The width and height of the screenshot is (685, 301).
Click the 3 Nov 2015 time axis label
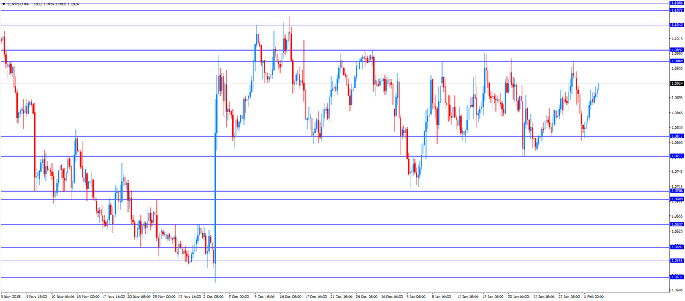pyautogui.click(x=10, y=296)
